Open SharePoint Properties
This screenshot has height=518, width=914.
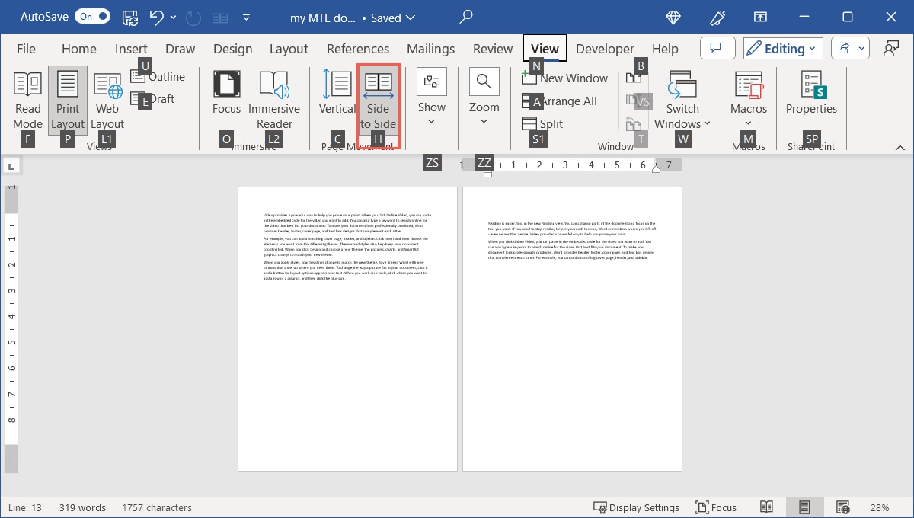click(x=810, y=101)
